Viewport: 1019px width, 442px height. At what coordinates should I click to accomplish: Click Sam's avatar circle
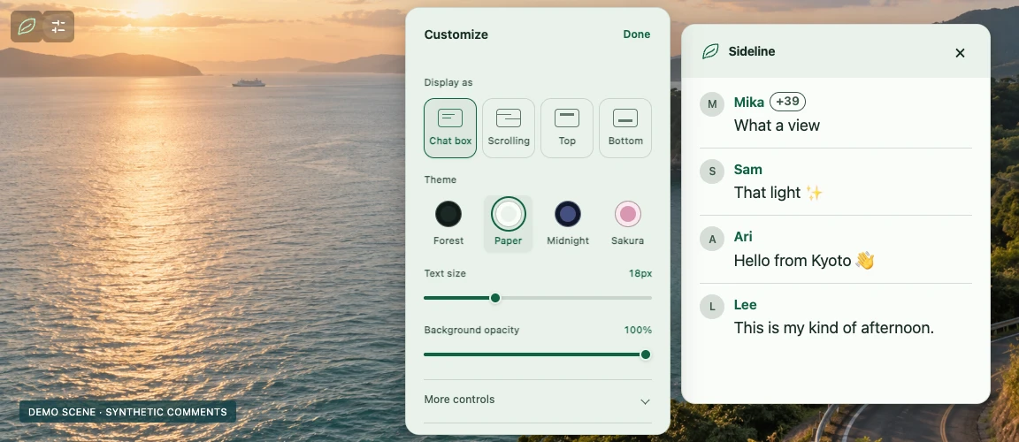tap(712, 171)
